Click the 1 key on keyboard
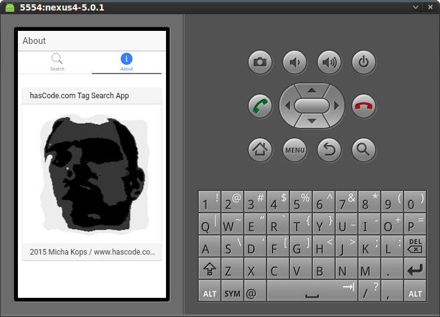 209,201
